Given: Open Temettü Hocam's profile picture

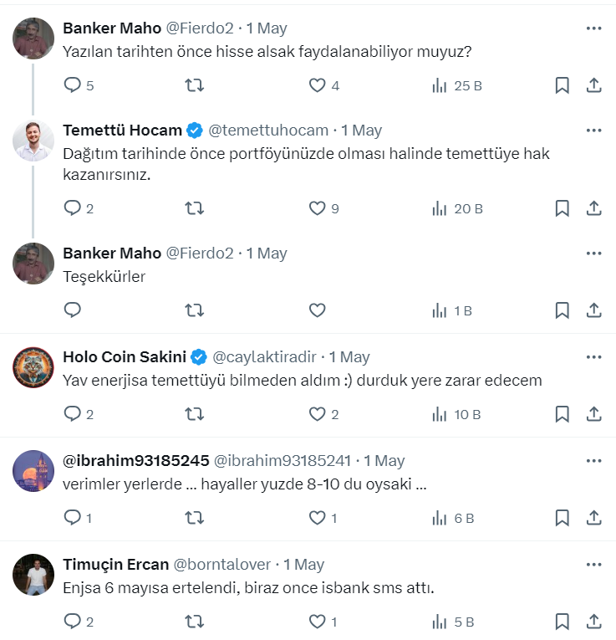Looking at the screenshot, I should [x=33, y=141].
